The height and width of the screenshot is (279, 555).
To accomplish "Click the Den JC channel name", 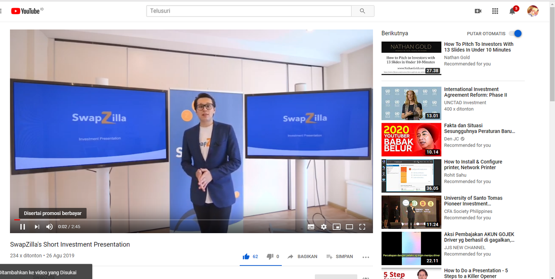I will tap(451, 139).
